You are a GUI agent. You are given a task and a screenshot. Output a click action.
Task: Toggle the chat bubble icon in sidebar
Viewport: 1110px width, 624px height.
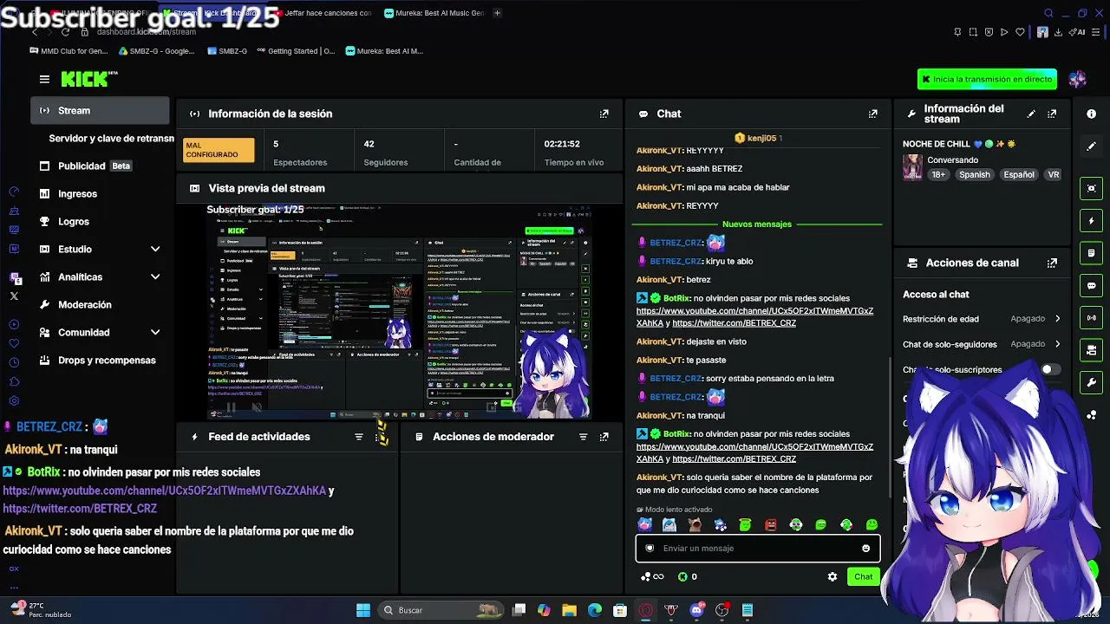(1091, 285)
